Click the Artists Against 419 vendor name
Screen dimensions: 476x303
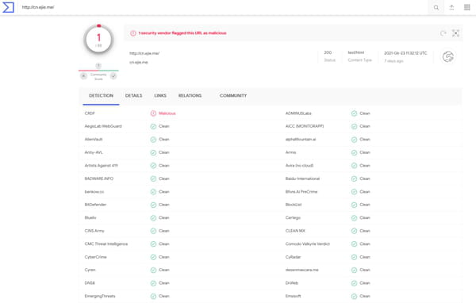pyautogui.click(x=101, y=166)
